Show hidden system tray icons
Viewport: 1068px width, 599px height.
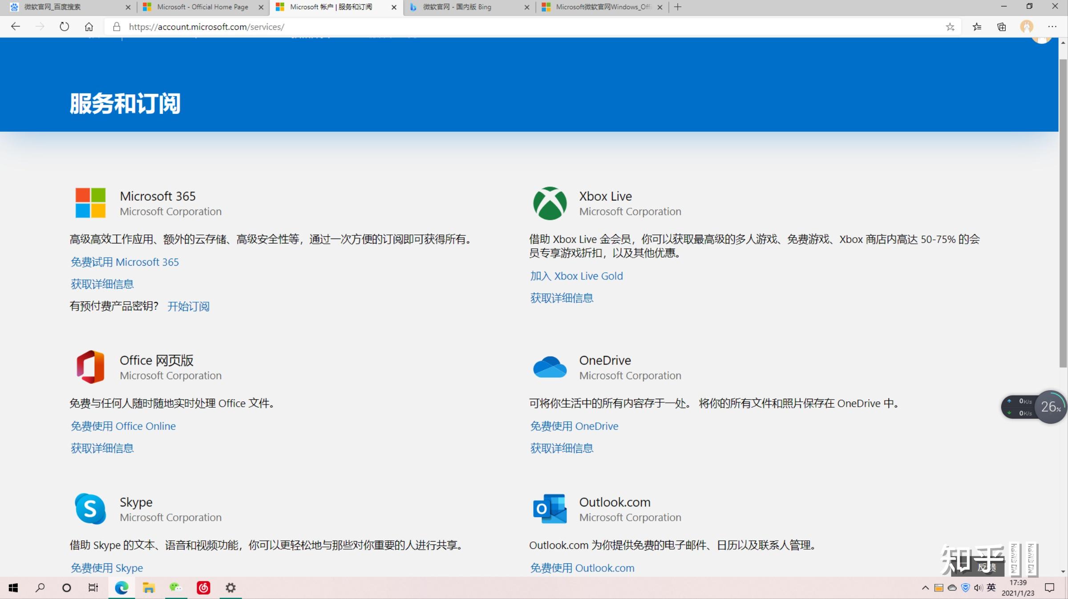pyautogui.click(x=925, y=588)
